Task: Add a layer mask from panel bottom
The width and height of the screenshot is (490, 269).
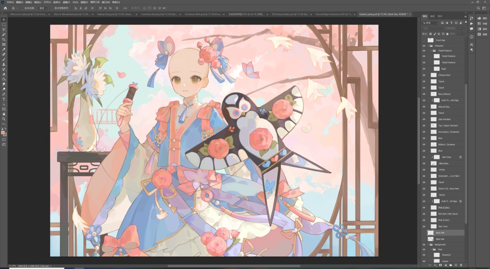Action: 440,265
